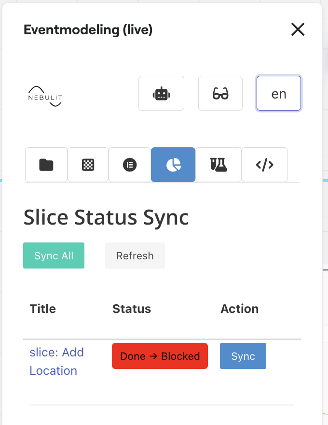The height and width of the screenshot is (425, 328).
Task: Sync the Add Location slice row
Action: pyautogui.click(x=243, y=356)
